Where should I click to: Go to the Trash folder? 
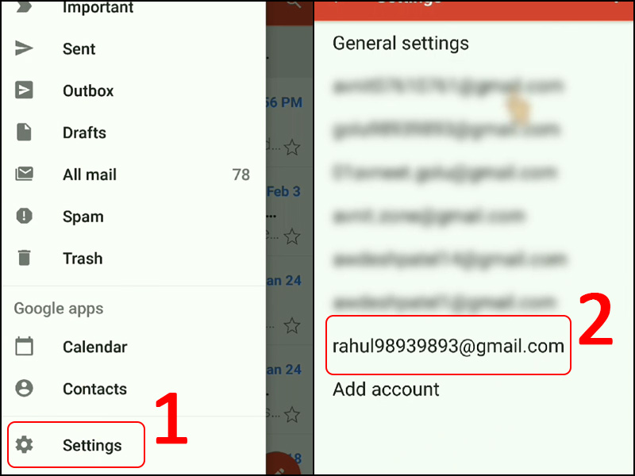click(x=83, y=259)
